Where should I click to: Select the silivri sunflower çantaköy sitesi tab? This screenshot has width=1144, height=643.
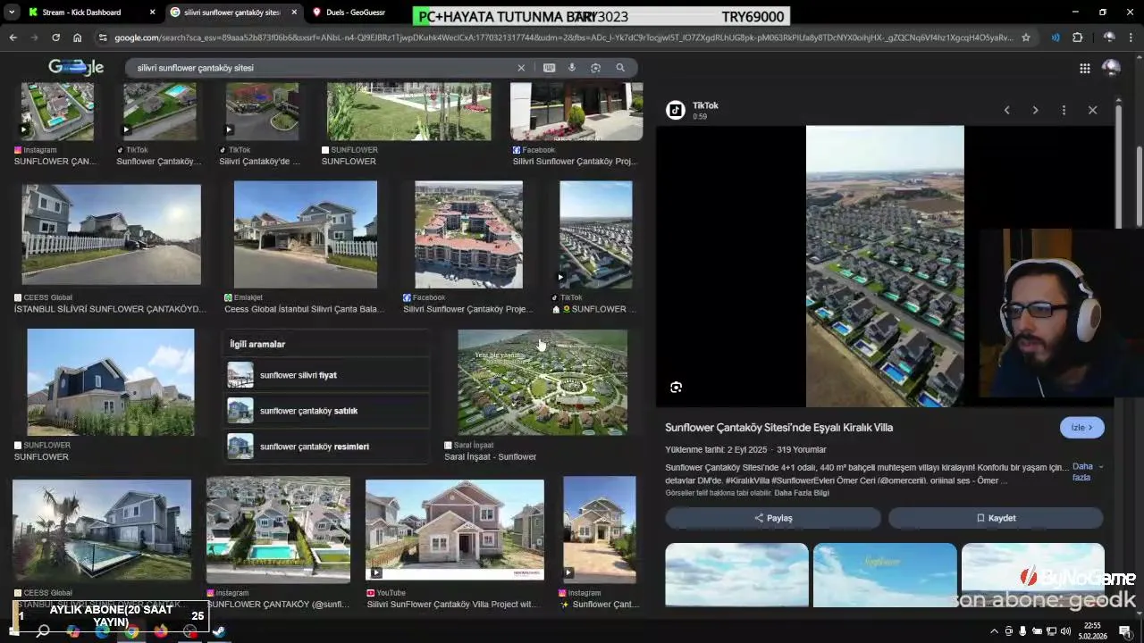(x=232, y=13)
